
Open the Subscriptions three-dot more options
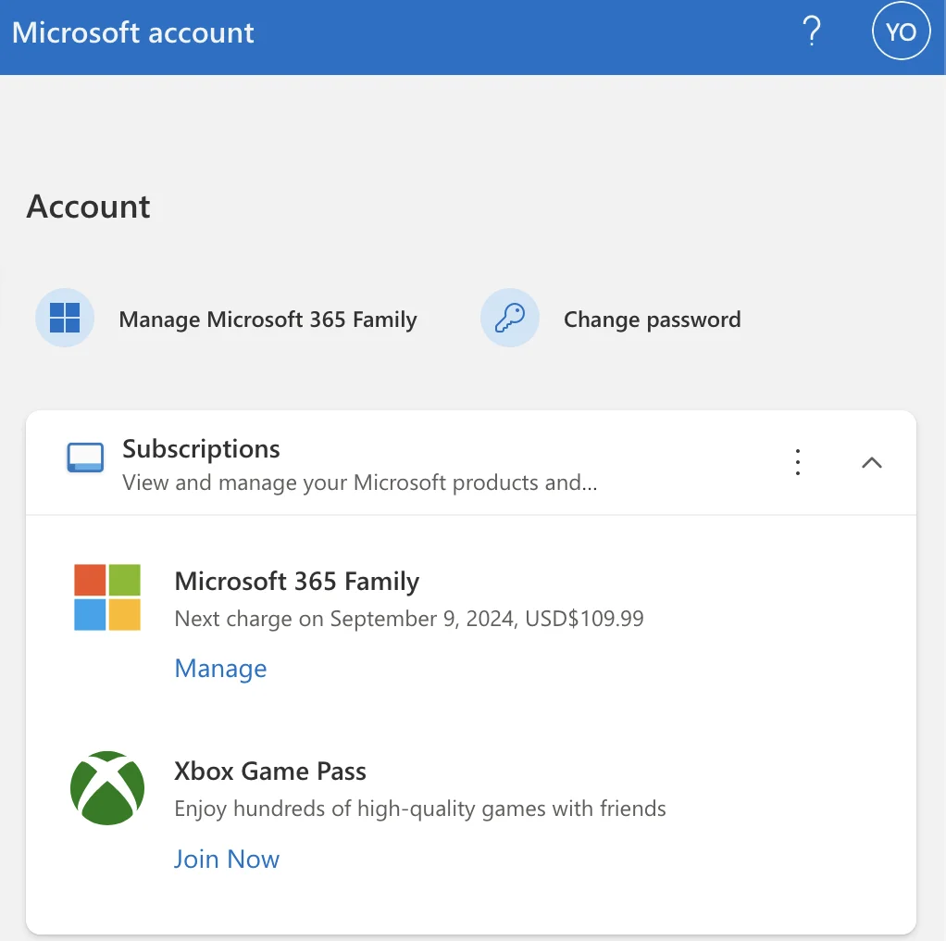[798, 462]
